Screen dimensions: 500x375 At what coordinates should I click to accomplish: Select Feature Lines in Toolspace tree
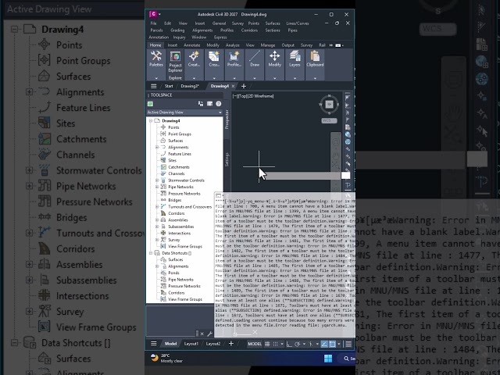(x=180, y=154)
